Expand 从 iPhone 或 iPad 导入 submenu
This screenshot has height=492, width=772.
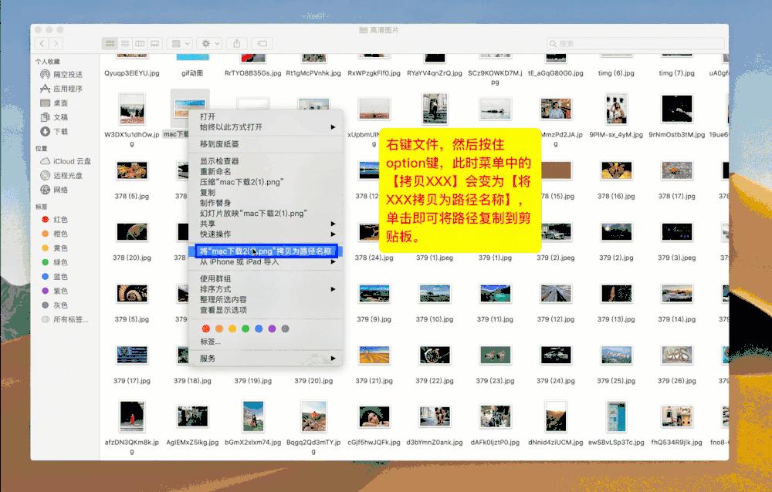[266, 261]
